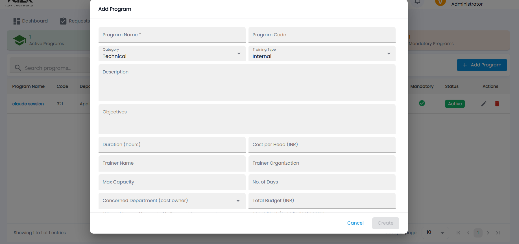This screenshot has height=244, width=519.
Task: Open the Requests menu item
Action: (75, 21)
